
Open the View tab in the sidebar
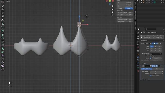135,7
